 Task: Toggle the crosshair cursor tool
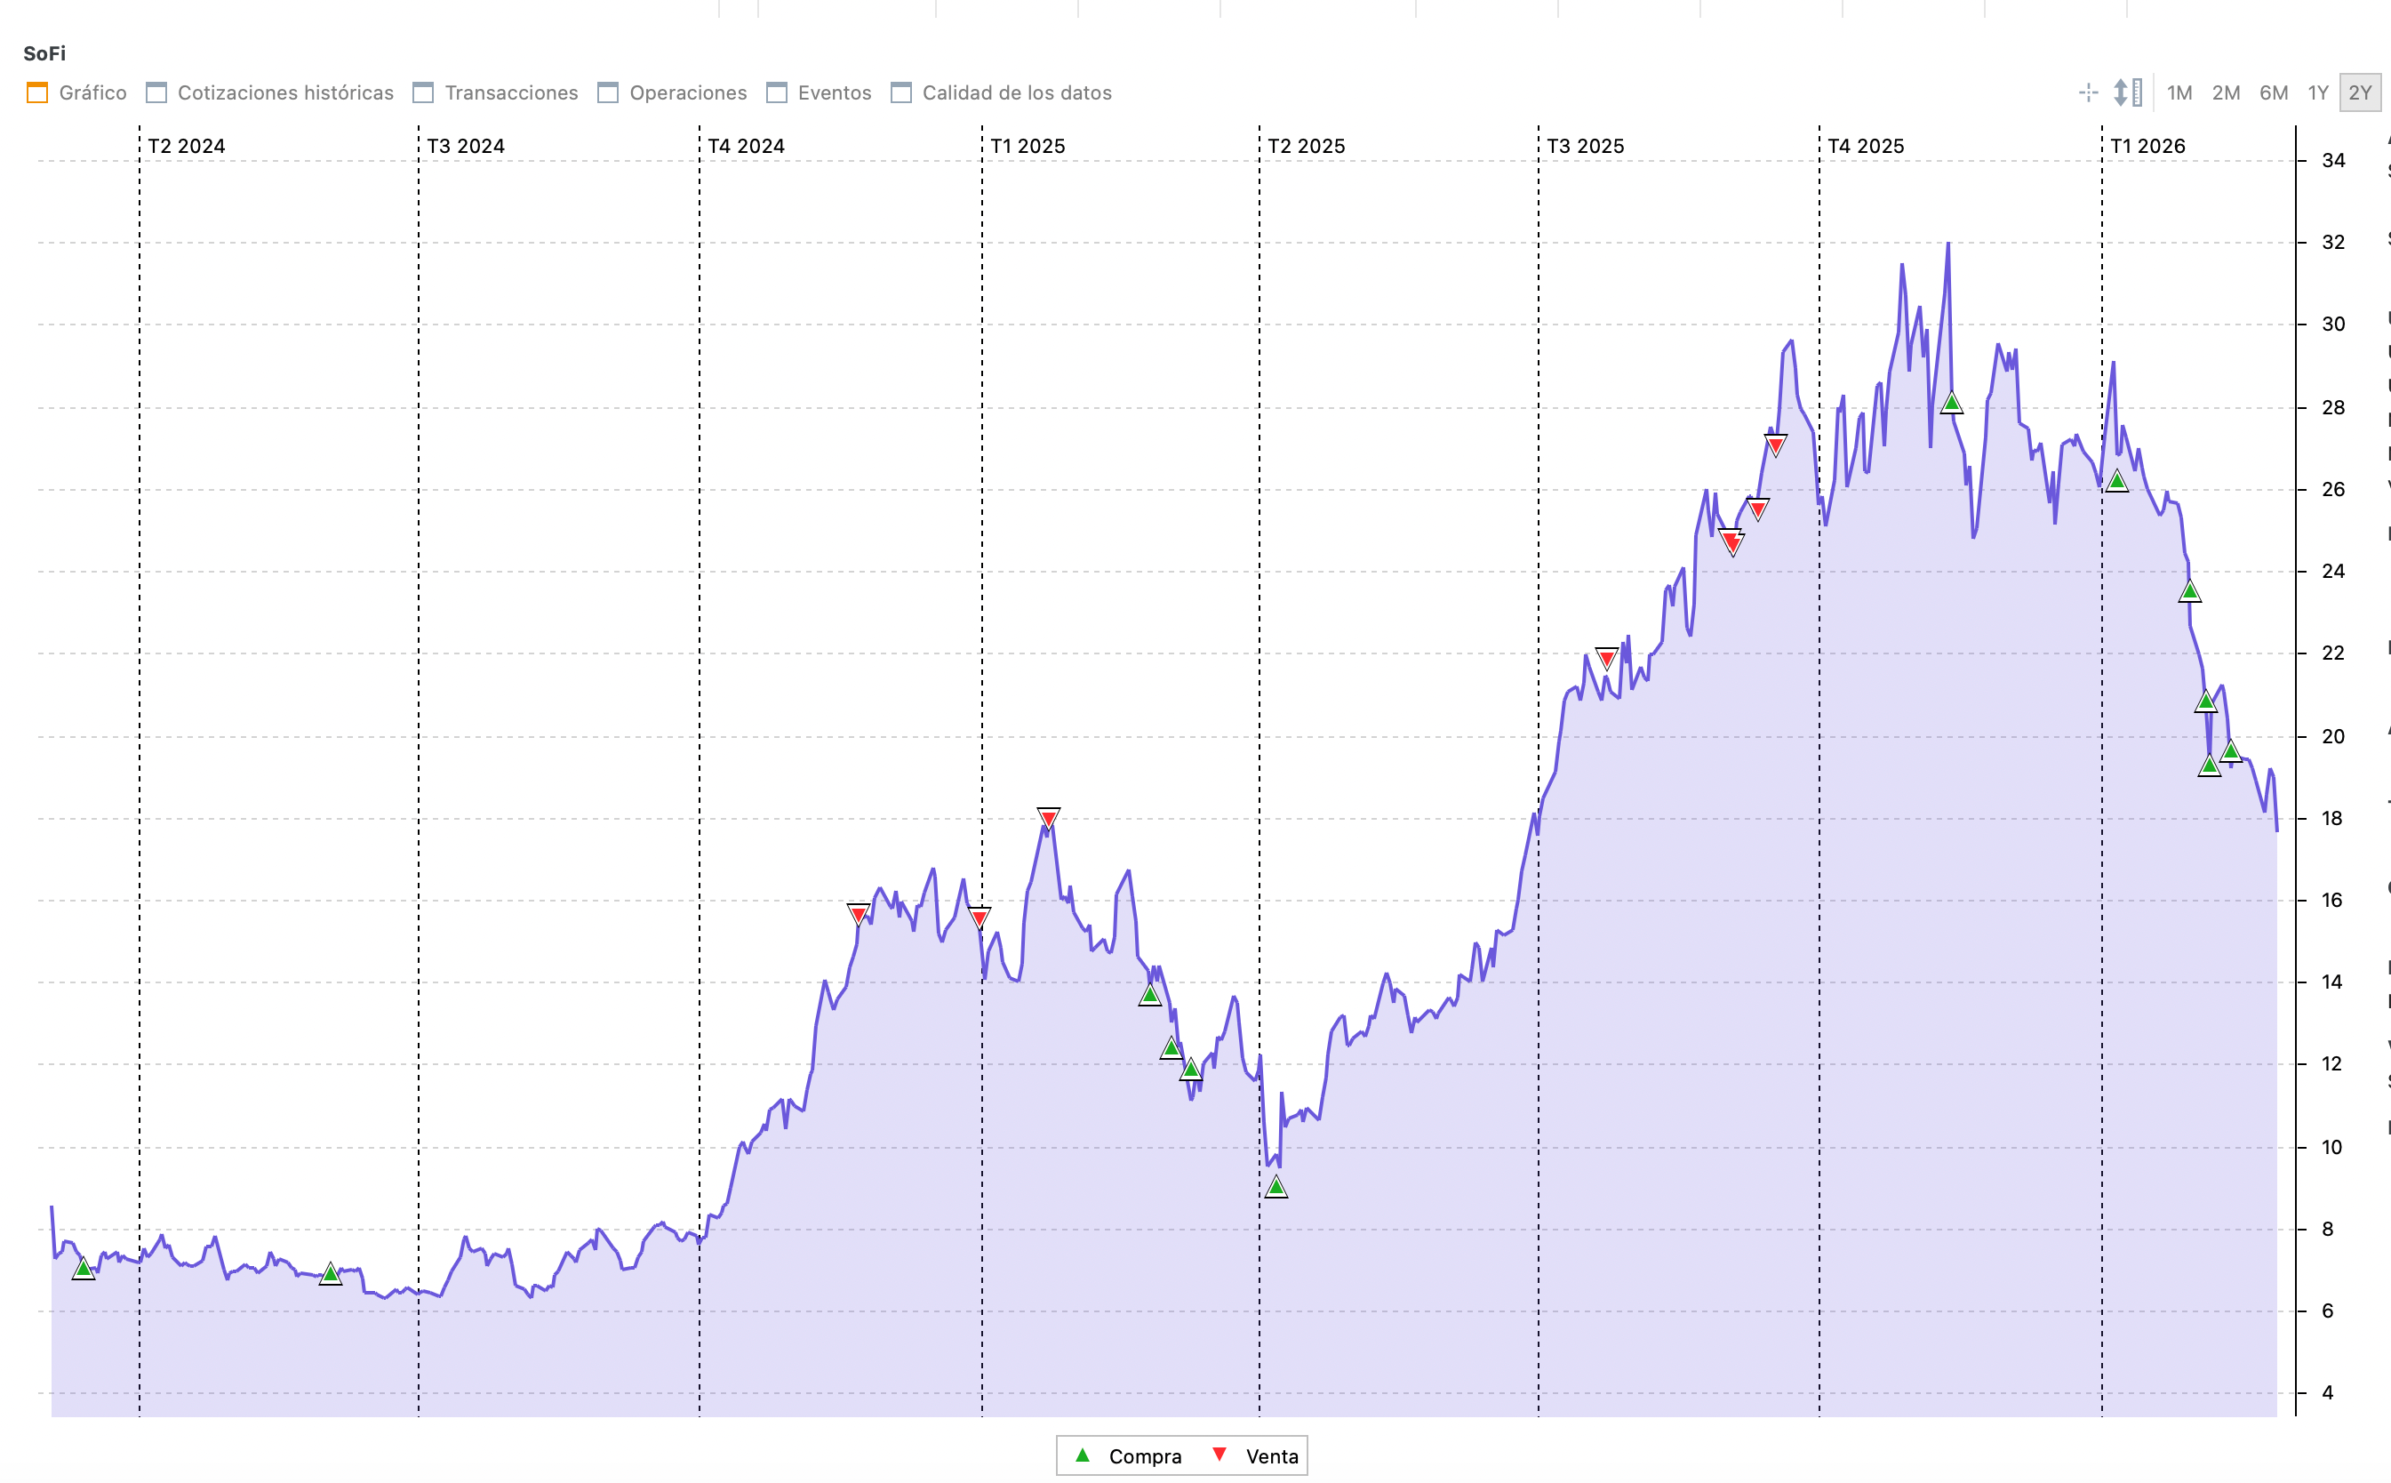pyautogui.click(x=2088, y=92)
